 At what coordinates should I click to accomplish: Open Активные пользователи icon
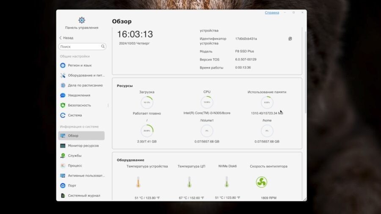(63, 176)
